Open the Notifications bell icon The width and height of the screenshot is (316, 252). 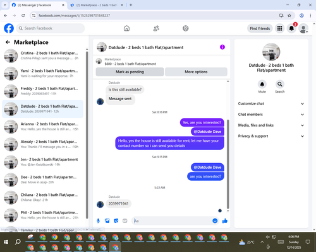point(291,28)
